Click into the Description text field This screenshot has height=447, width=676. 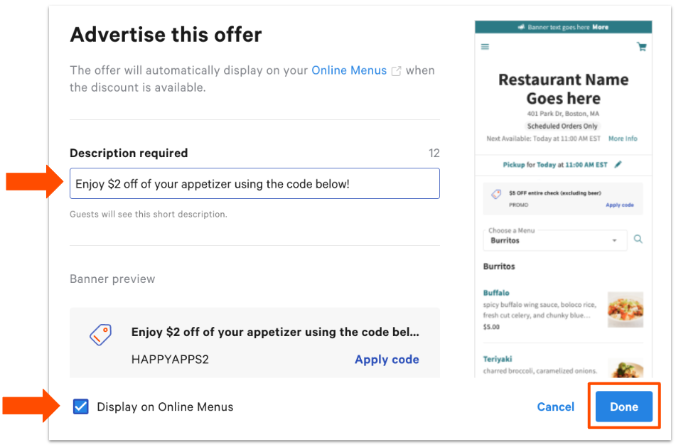(254, 183)
